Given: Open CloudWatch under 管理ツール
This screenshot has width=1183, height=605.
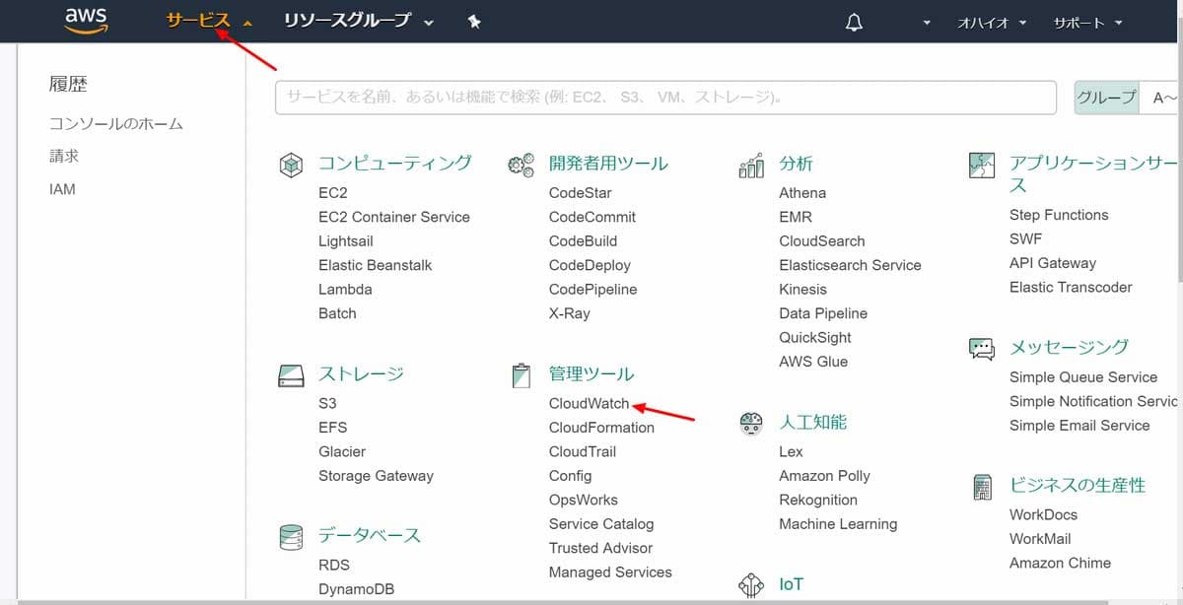Looking at the screenshot, I should (x=587, y=403).
